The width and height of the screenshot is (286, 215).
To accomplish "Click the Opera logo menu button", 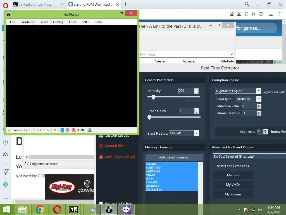I will 6,5.
